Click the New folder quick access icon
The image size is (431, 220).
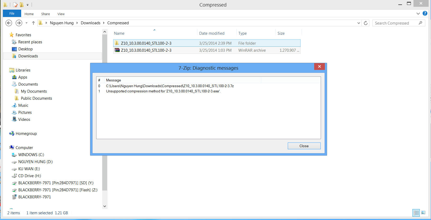pyautogui.click(x=22, y=5)
